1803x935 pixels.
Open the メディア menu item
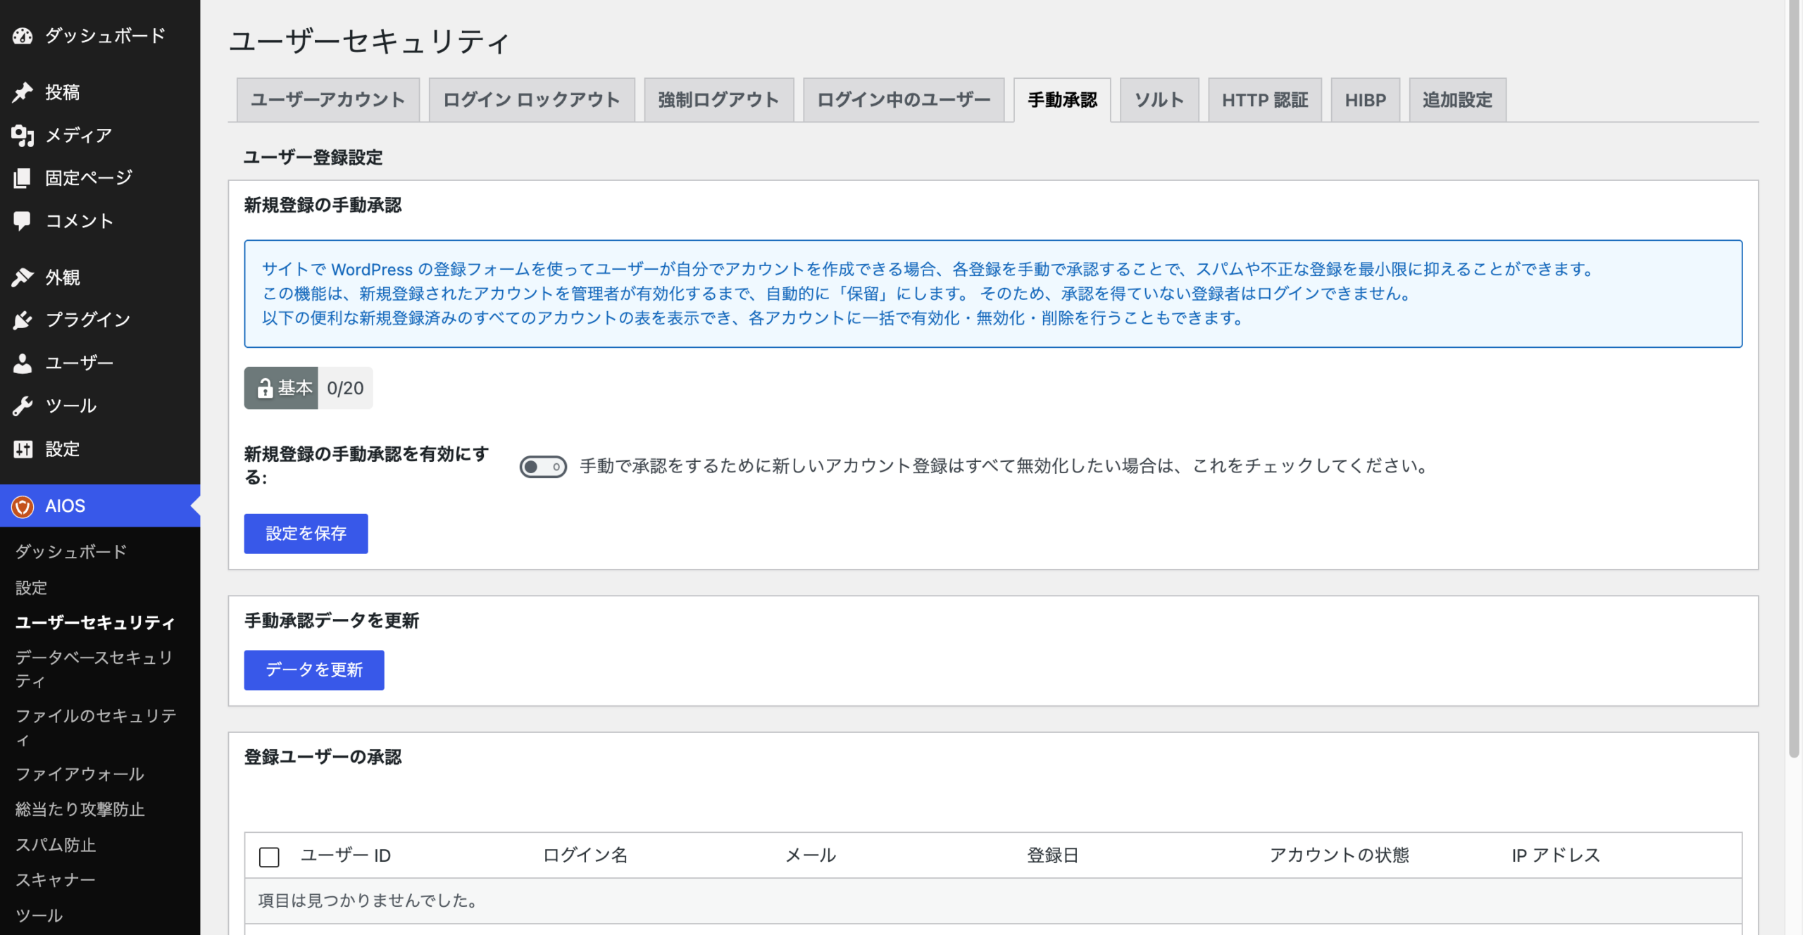100,135
